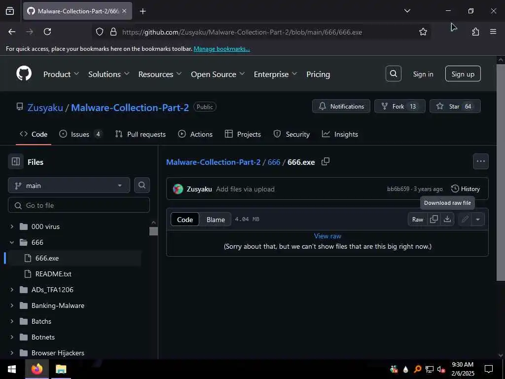The width and height of the screenshot is (505, 379).
Task: Close the Malware-Collection browser tab
Action: click(124, 11)
